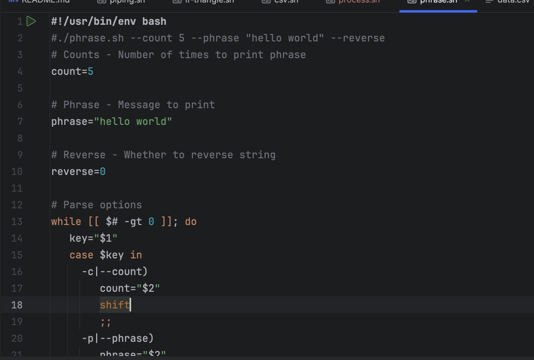This screenshot has width=534, height=360.
Task: Close the phrase.sh editor tab
Action: point(467,2)
